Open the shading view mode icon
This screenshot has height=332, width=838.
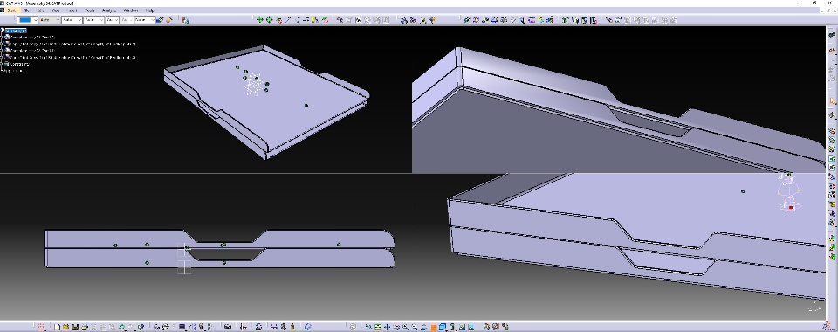(x=452, y=327)
